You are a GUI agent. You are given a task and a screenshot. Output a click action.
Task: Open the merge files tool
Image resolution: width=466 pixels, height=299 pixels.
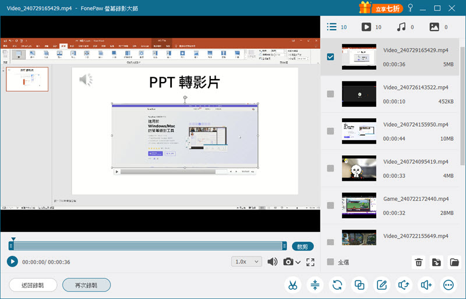359,285
